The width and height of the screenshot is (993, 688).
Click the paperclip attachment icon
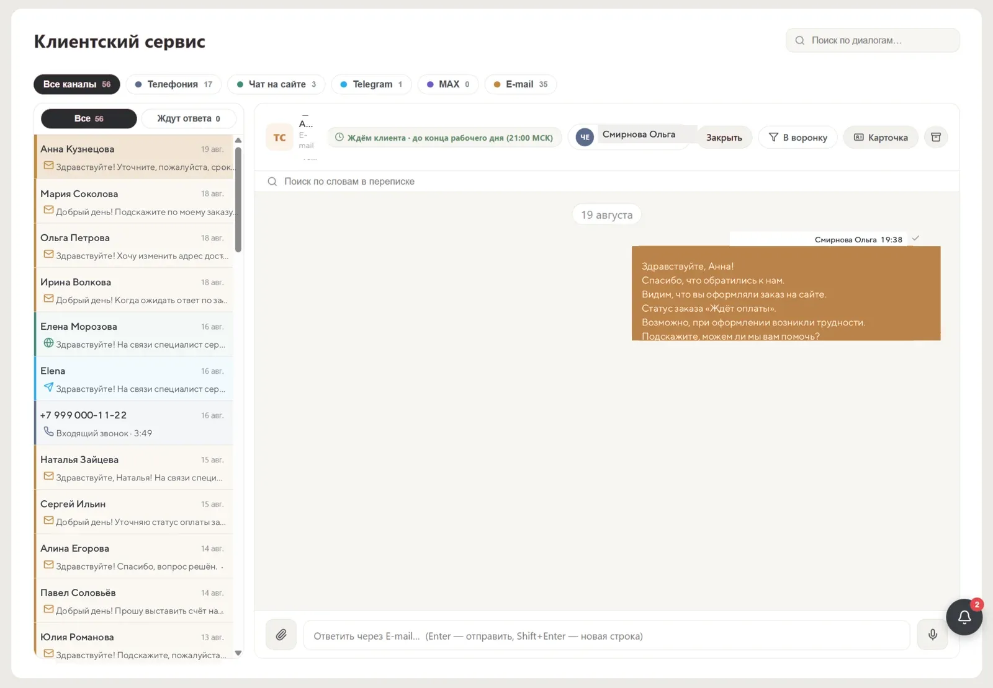click(281, 635)
